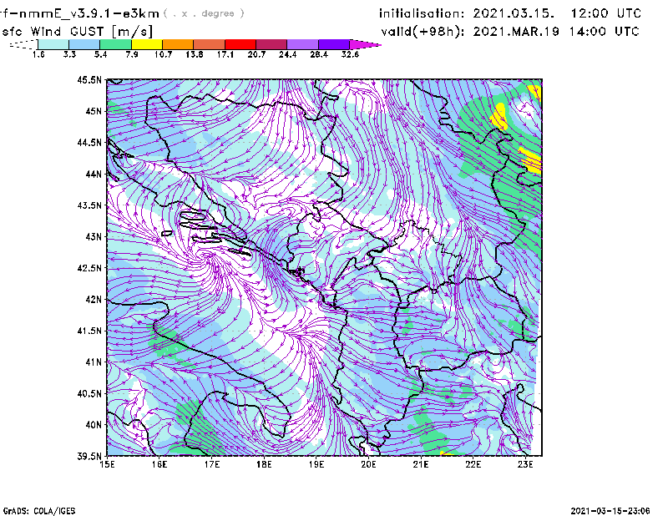Click the model name 'nmmE_v3.9.1-e3km' text
Image resolution: width=668 pixels, height=516 pixels.
[89, 13]
